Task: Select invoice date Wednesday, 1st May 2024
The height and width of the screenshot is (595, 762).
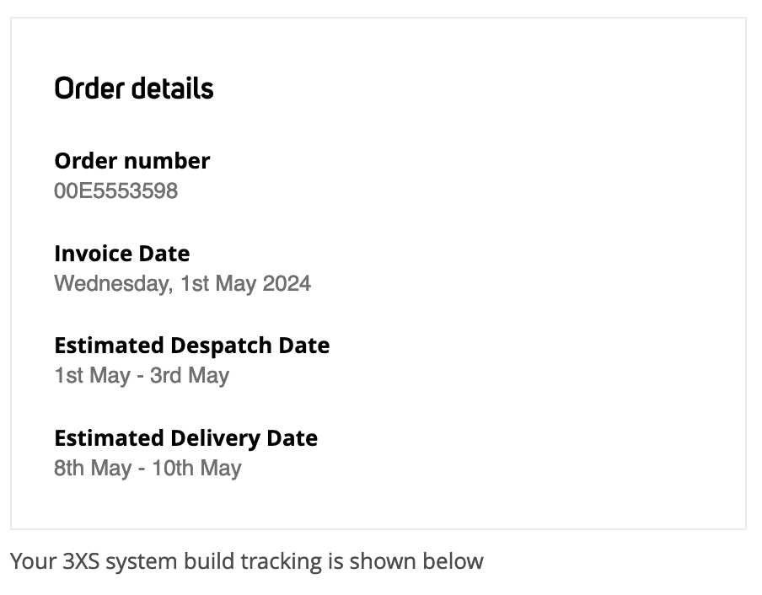Action: [182, 284]
